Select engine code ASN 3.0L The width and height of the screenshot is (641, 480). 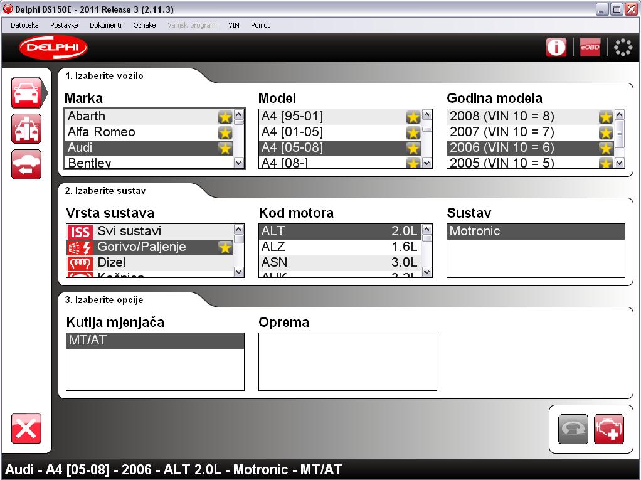click(340, 262)
